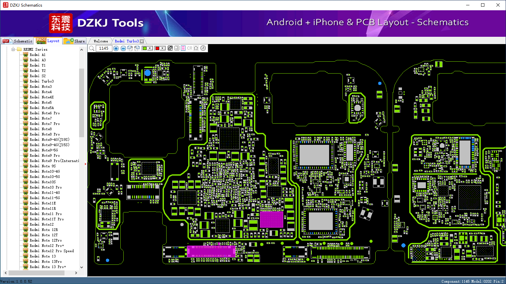
Task: Zoom out with the blue minus icon
Action: pos(123,48)
